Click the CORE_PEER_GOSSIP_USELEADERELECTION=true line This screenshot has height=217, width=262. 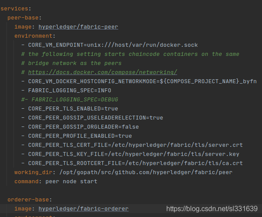92,118
